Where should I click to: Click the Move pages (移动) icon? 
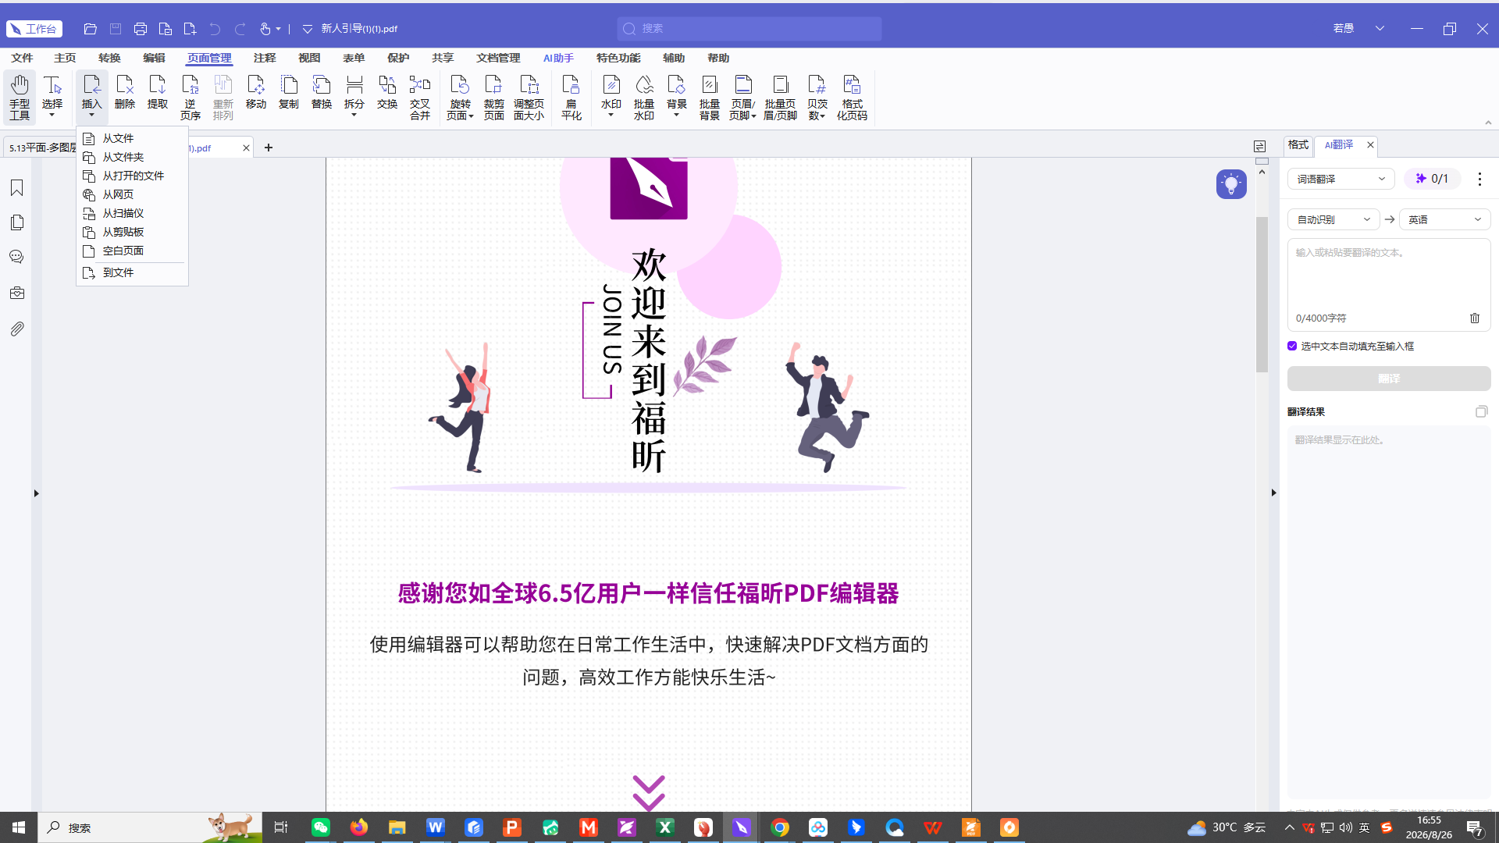tap(256, 93)
